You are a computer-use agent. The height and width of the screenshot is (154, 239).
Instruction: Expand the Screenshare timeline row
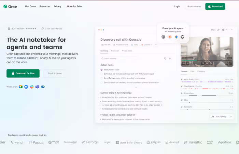(182, 93)
